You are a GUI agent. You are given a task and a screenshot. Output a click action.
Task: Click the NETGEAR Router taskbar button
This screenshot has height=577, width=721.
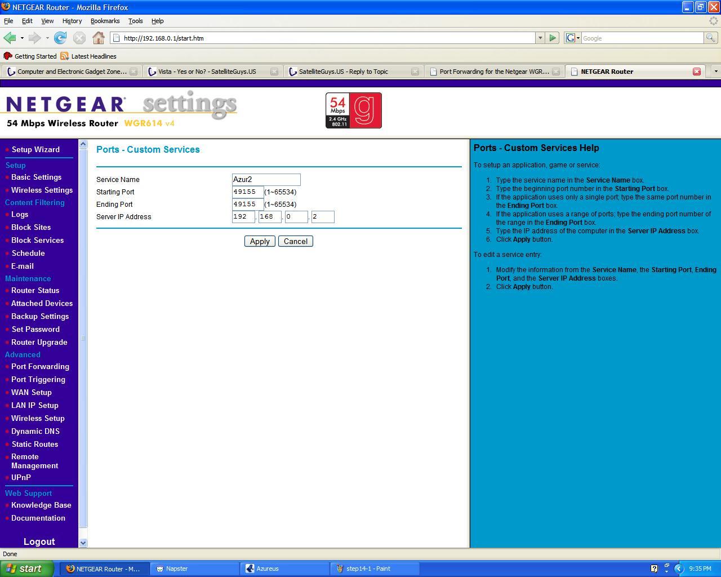(105, 569)
